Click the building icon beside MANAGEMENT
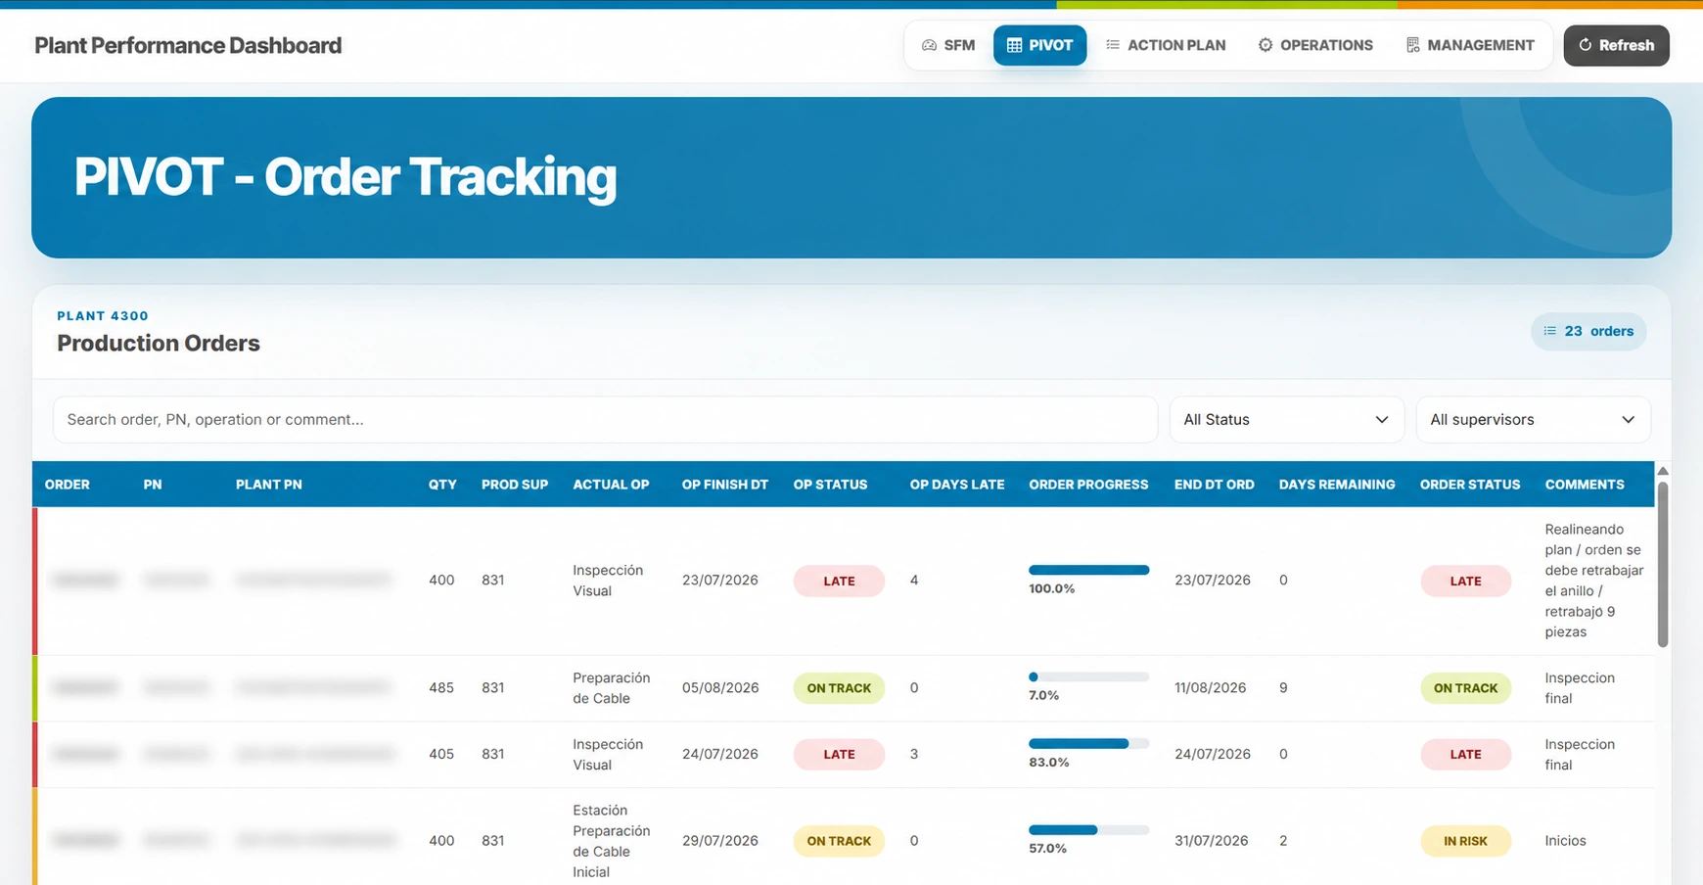Image resolution: width=1703 pixels, height=885 pixels. 1412,45
